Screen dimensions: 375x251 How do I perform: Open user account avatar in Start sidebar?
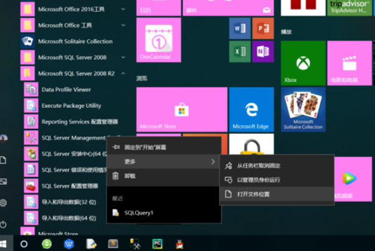[4, 138]
